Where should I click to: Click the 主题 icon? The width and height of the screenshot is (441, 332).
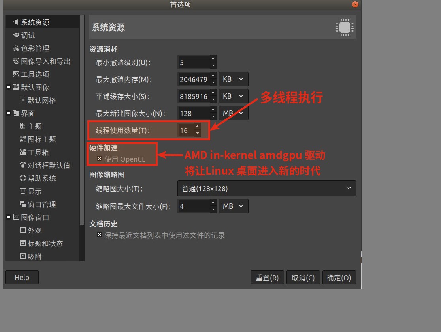click(23, 126)
